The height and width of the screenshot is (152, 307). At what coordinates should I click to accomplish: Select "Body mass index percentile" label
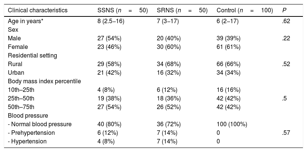(x=39, y=81)
